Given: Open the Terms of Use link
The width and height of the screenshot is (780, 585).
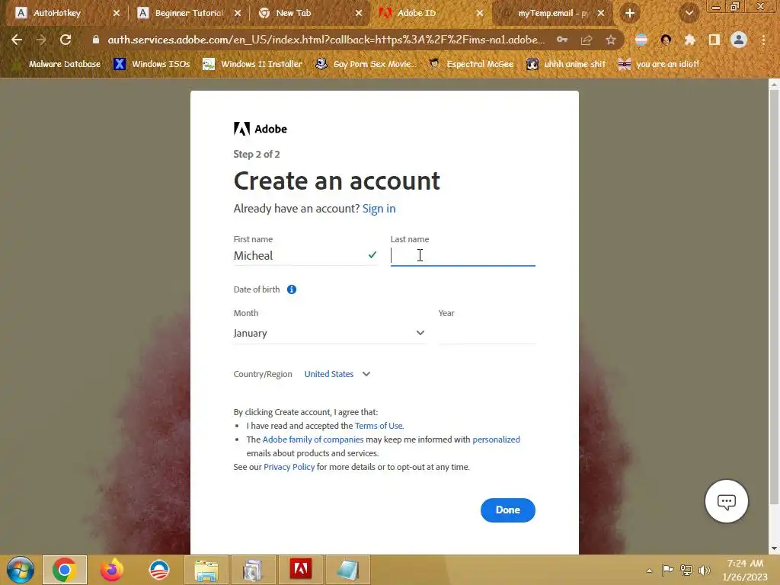Looking at the screenshot, I should (x=379, y=426).
